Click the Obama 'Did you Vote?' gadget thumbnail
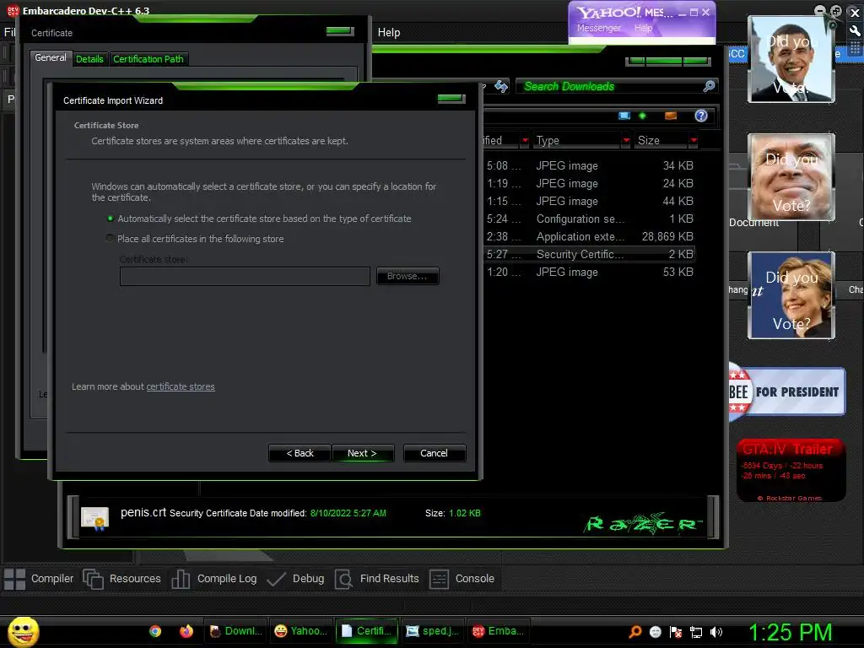 (791, 59)
